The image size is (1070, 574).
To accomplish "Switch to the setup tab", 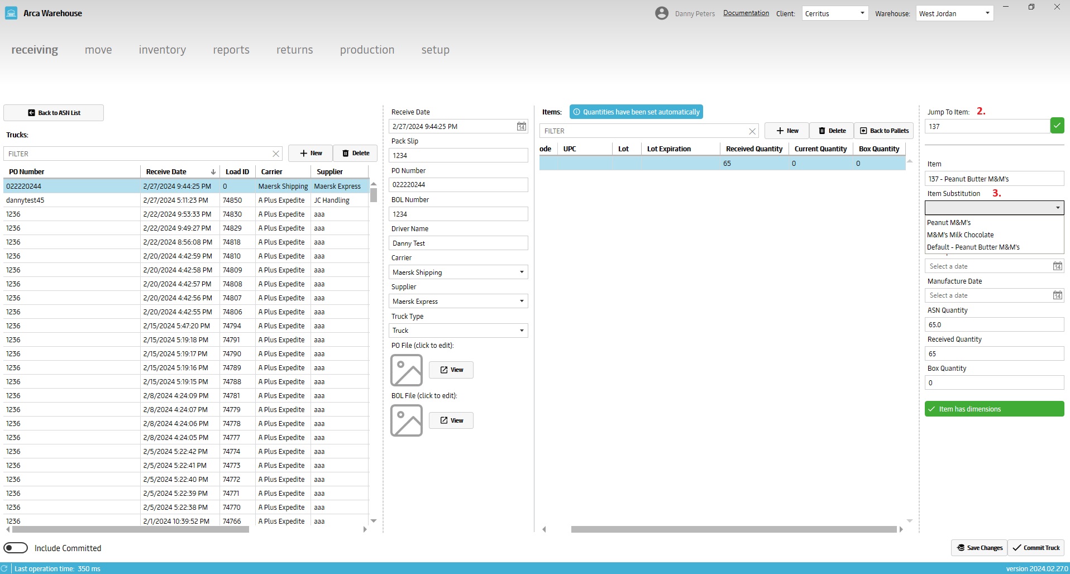I will [x=436, y=50].
